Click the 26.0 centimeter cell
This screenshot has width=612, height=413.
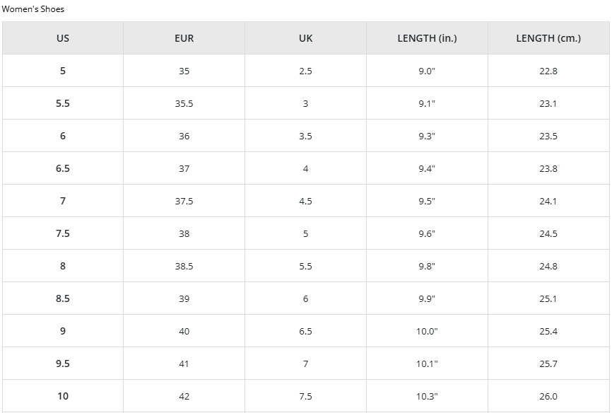[548, 396]
